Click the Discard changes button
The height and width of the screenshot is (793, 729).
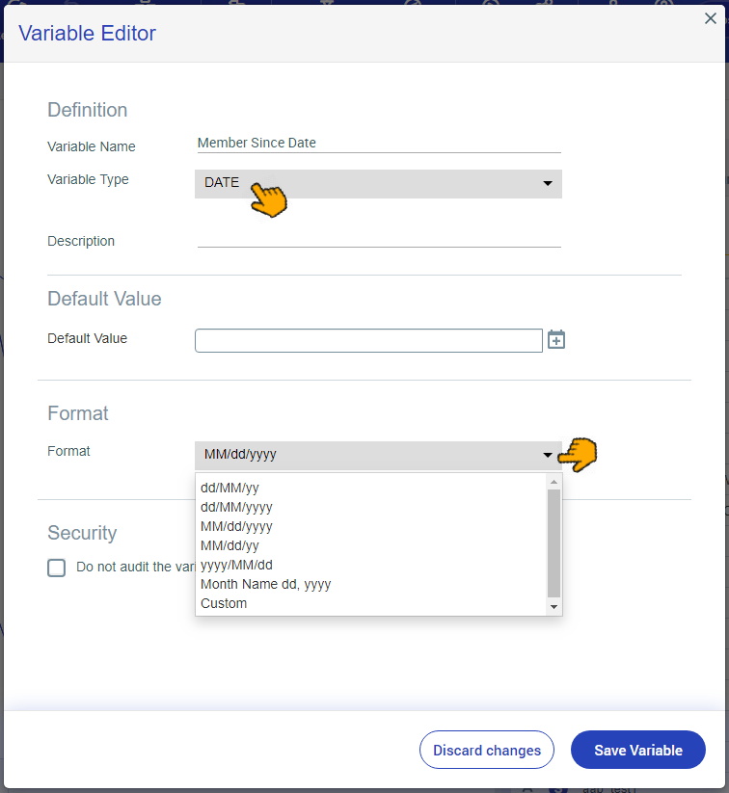pos(487,750)
